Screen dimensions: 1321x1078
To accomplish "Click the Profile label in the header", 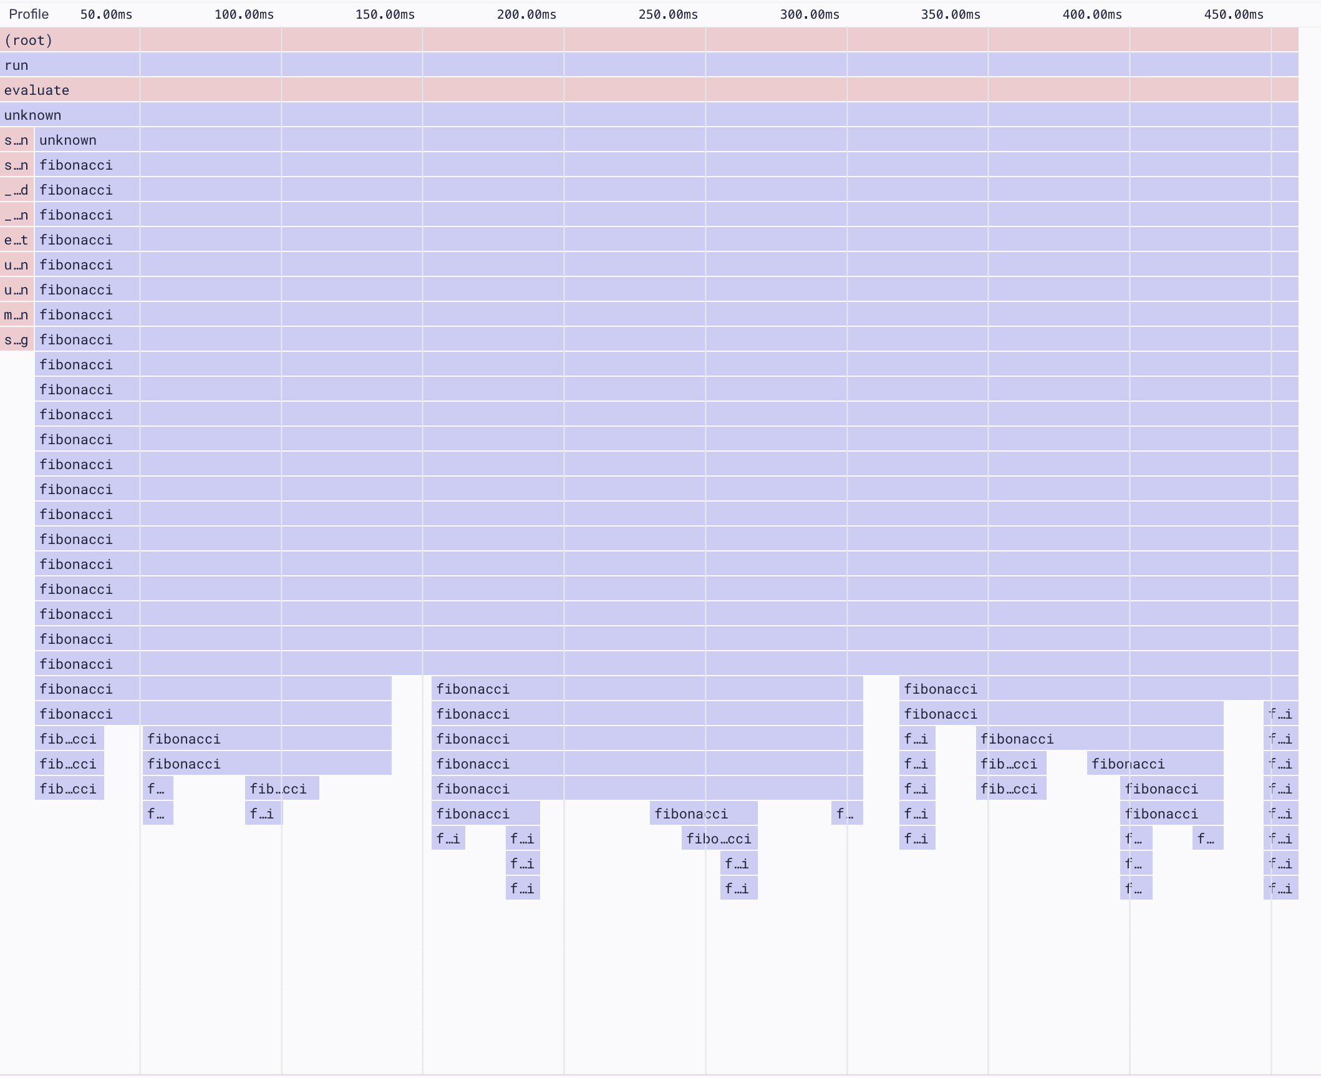I will (28, 14).
